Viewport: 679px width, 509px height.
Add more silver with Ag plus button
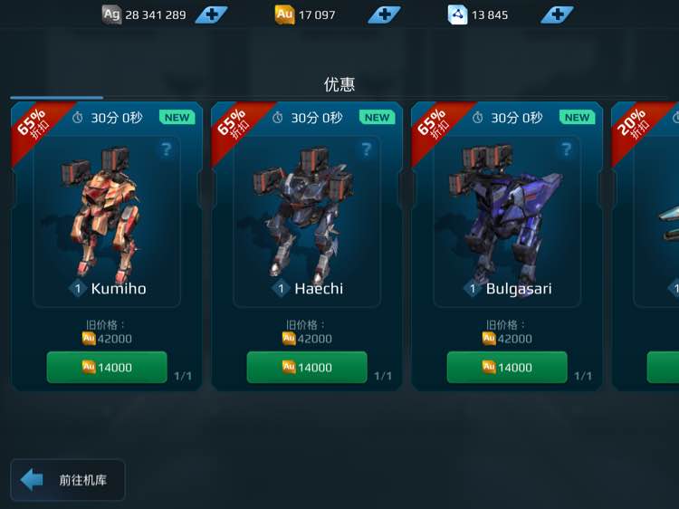point(211,14)
